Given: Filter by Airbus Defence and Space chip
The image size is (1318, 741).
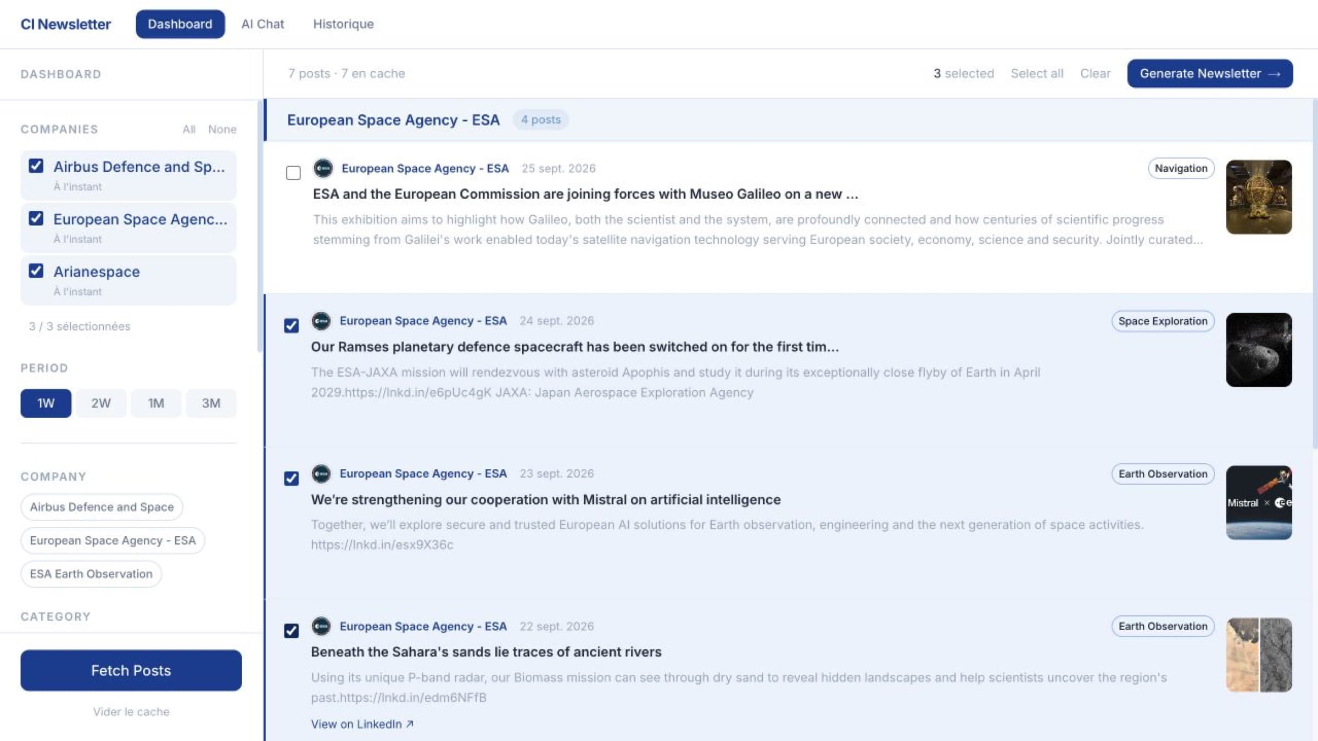Looking at the screenshot, I should 102,507.
